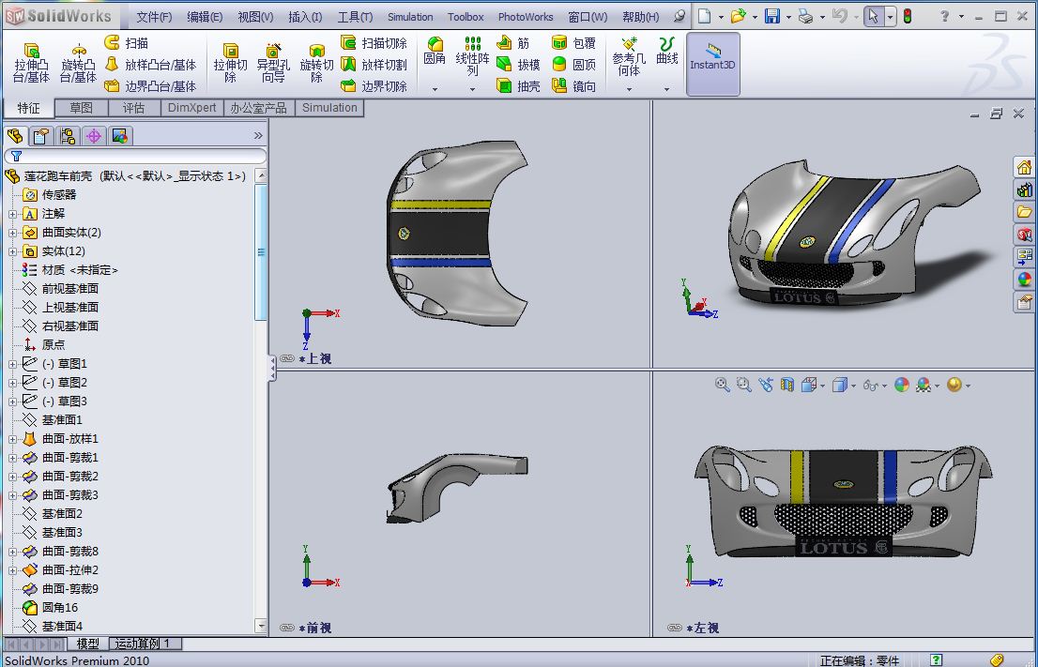The width and height of the screenshot is (1038, 667).
Task: Expand the 曲面-拉伸2 feature
Action: pyautogui.click(x=12, y=569)
